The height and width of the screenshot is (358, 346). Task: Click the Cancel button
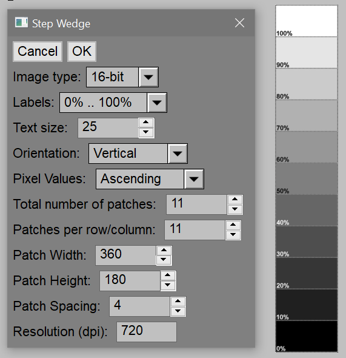[38, 52]
